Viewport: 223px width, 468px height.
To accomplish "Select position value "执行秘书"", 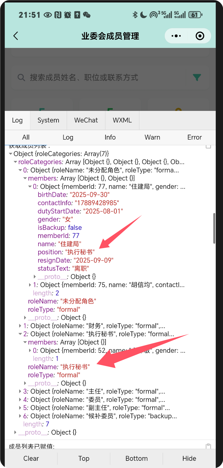I will (80, 252).
